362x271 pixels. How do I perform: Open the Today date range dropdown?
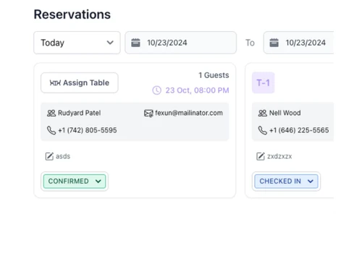click(x=77, y=43)
